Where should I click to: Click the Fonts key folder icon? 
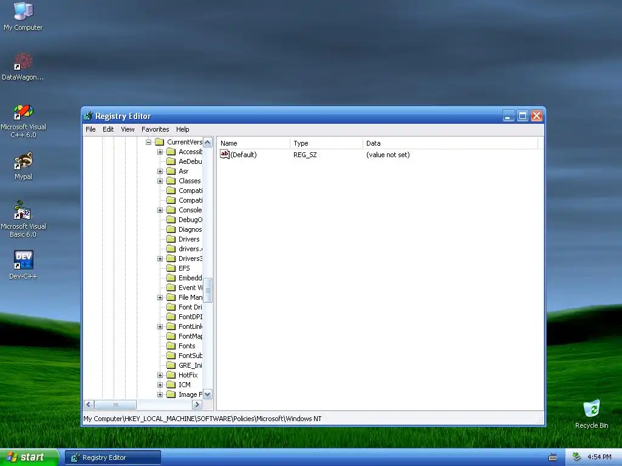click(171, 346)
